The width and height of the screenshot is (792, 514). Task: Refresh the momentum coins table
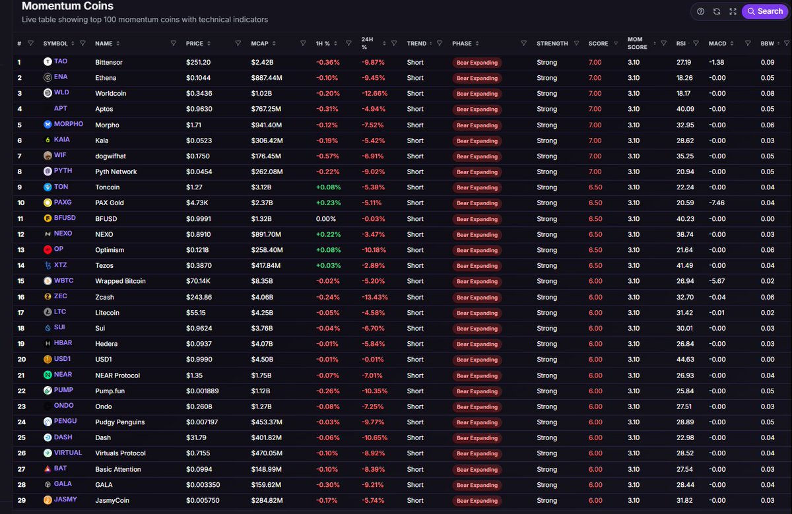pyautogui.click(x=717, y=11)
